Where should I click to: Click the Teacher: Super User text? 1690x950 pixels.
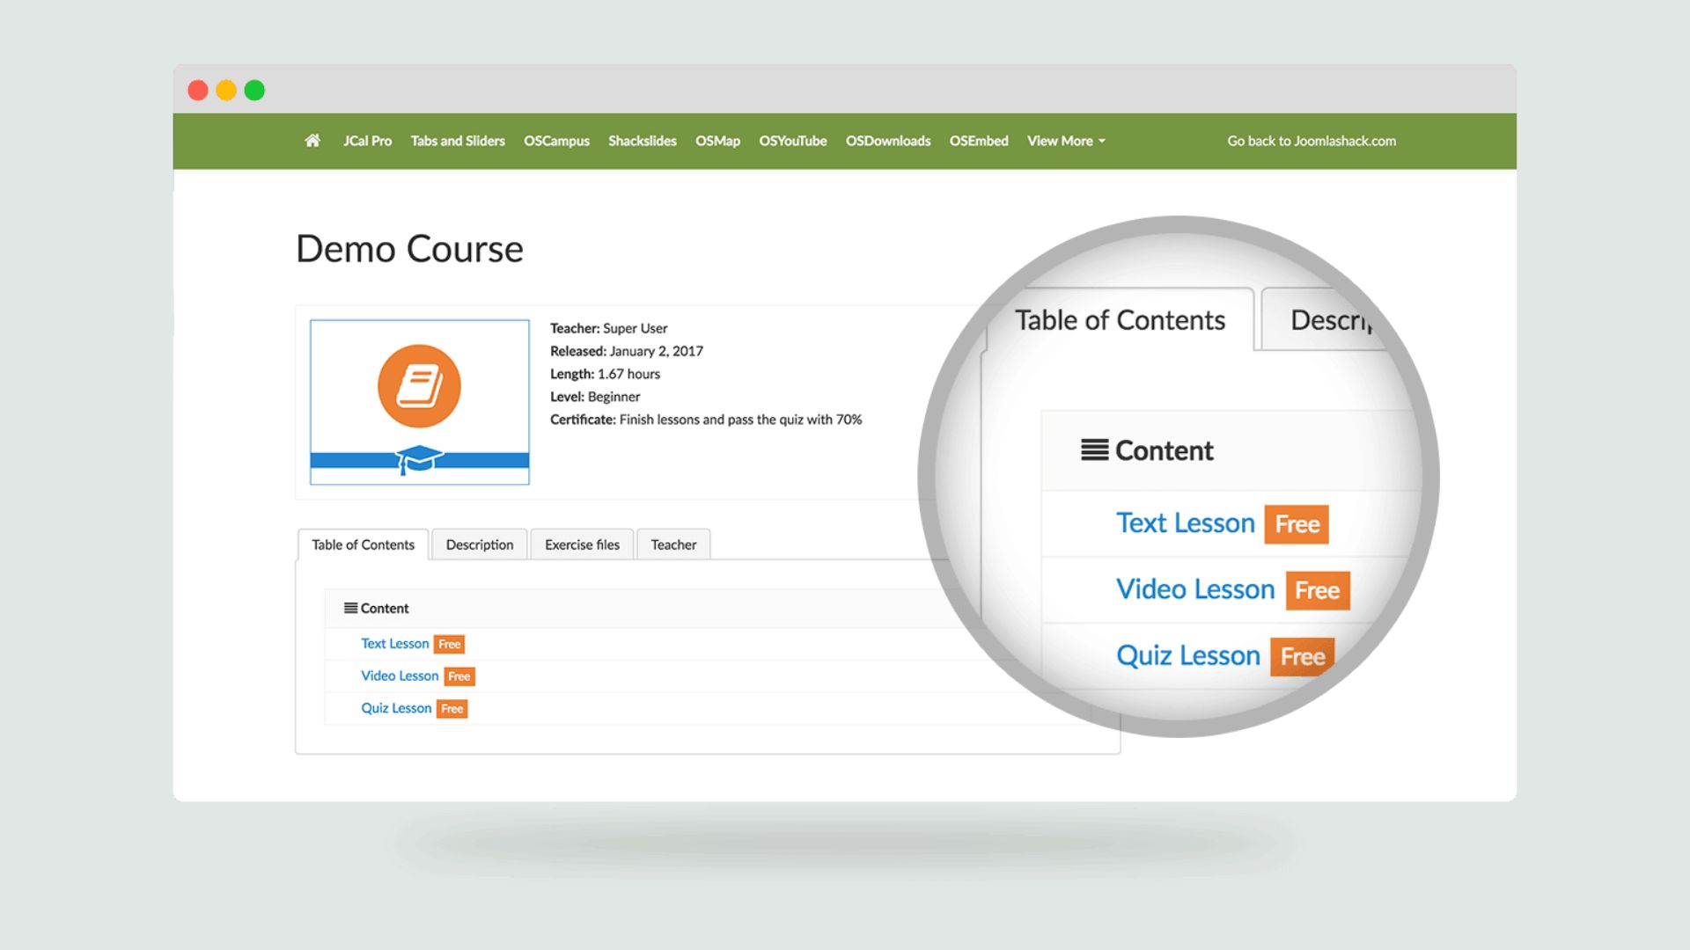tap(609, 328)
